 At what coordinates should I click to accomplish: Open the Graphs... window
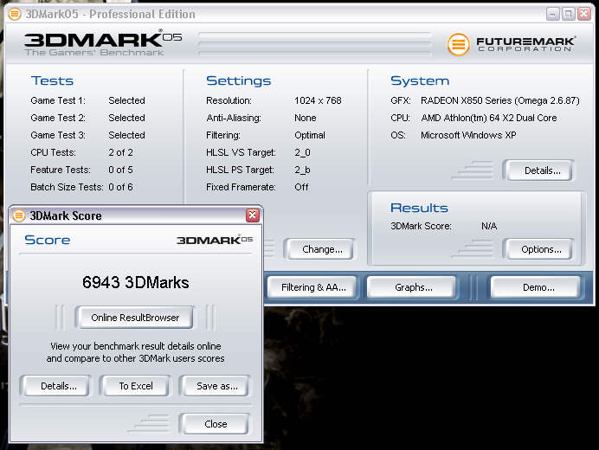[x=414, y=287]
